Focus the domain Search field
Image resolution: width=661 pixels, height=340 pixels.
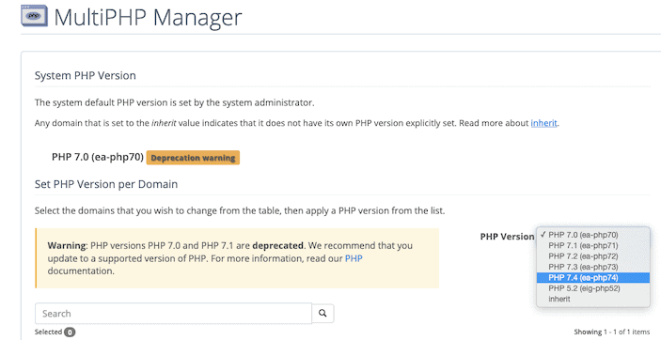point(173,314)
